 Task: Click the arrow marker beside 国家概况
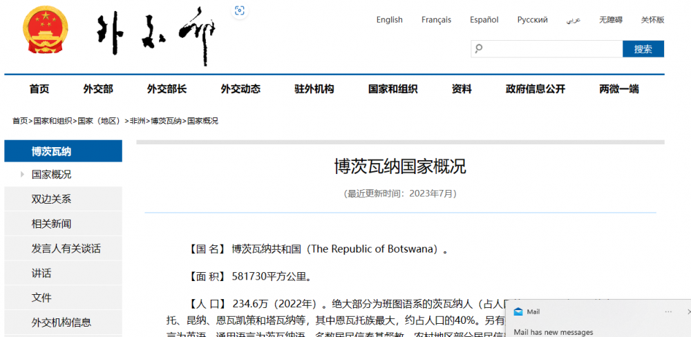pos(22,174)
